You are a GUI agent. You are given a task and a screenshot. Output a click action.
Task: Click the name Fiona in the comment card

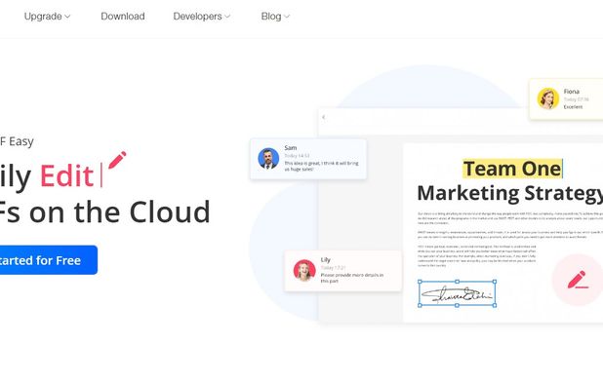click(x=571, y=92)
